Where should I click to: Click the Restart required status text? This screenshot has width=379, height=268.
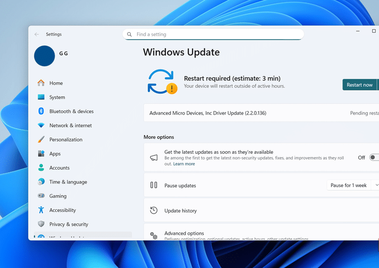click(232, 78)
